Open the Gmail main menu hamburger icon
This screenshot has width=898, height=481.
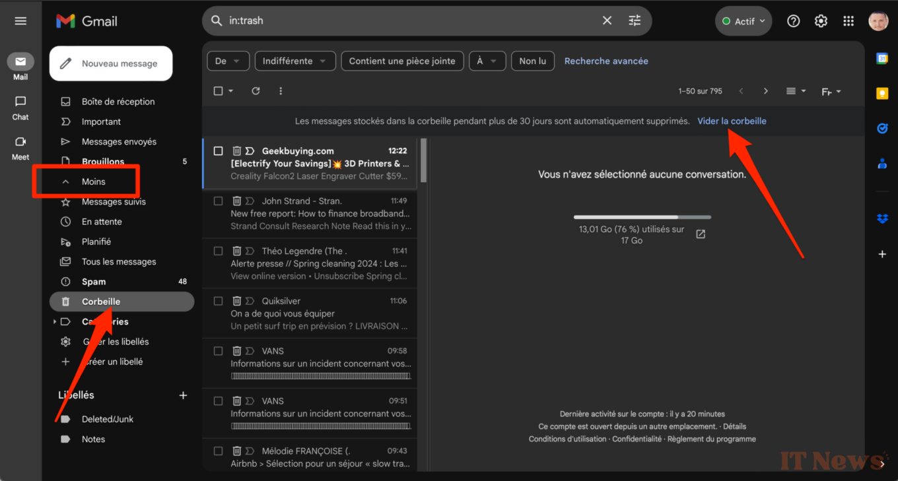pyautogui.click(x=20, y=21)
